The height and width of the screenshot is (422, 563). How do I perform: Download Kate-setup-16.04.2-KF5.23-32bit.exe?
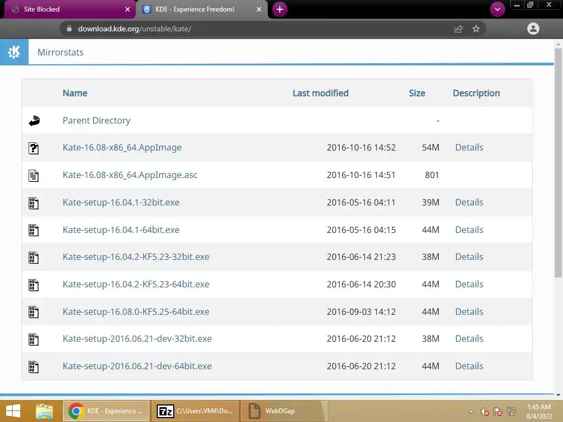pyautogui.click(x=136, y=257)
